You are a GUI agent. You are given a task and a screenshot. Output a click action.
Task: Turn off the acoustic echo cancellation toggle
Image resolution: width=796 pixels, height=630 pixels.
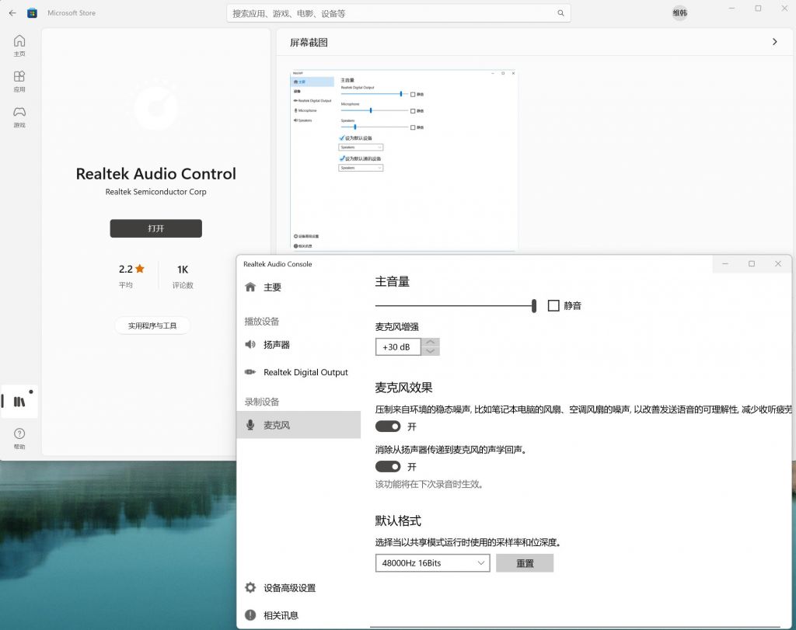coord(388,467)
